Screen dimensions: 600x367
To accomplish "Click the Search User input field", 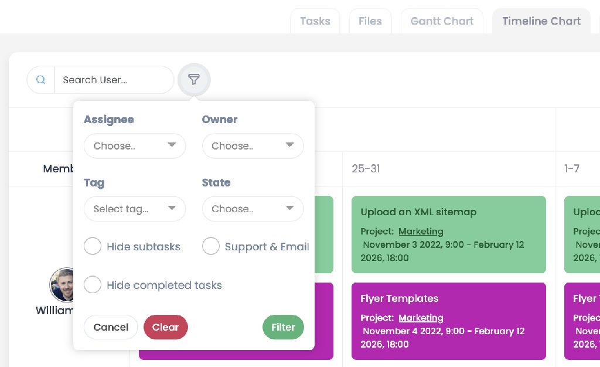I will tap(114, 80).
